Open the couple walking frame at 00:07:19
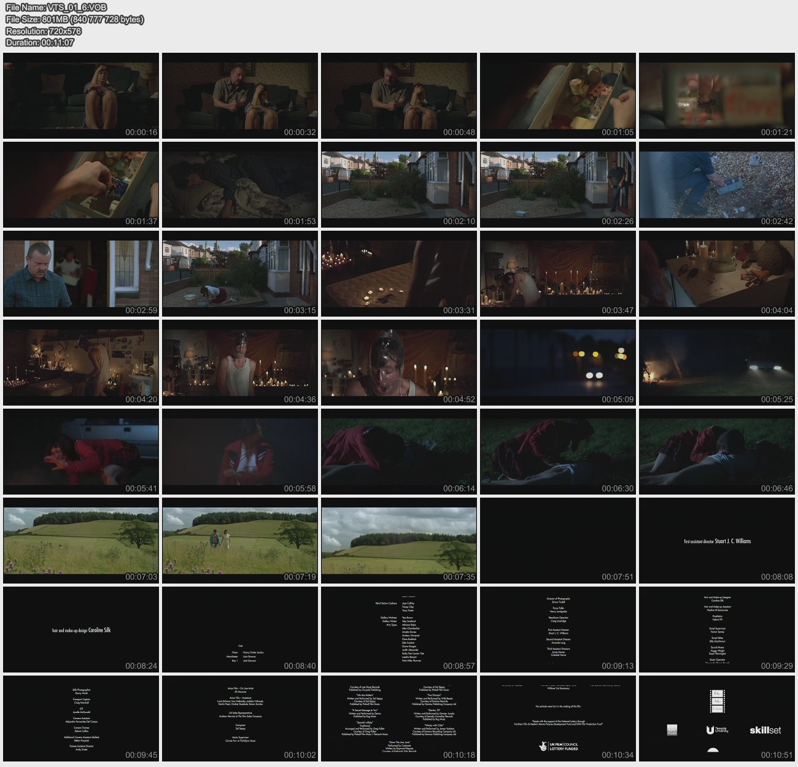Image resolution: width=798 pixels, height=767 pixels. [240, 540]
